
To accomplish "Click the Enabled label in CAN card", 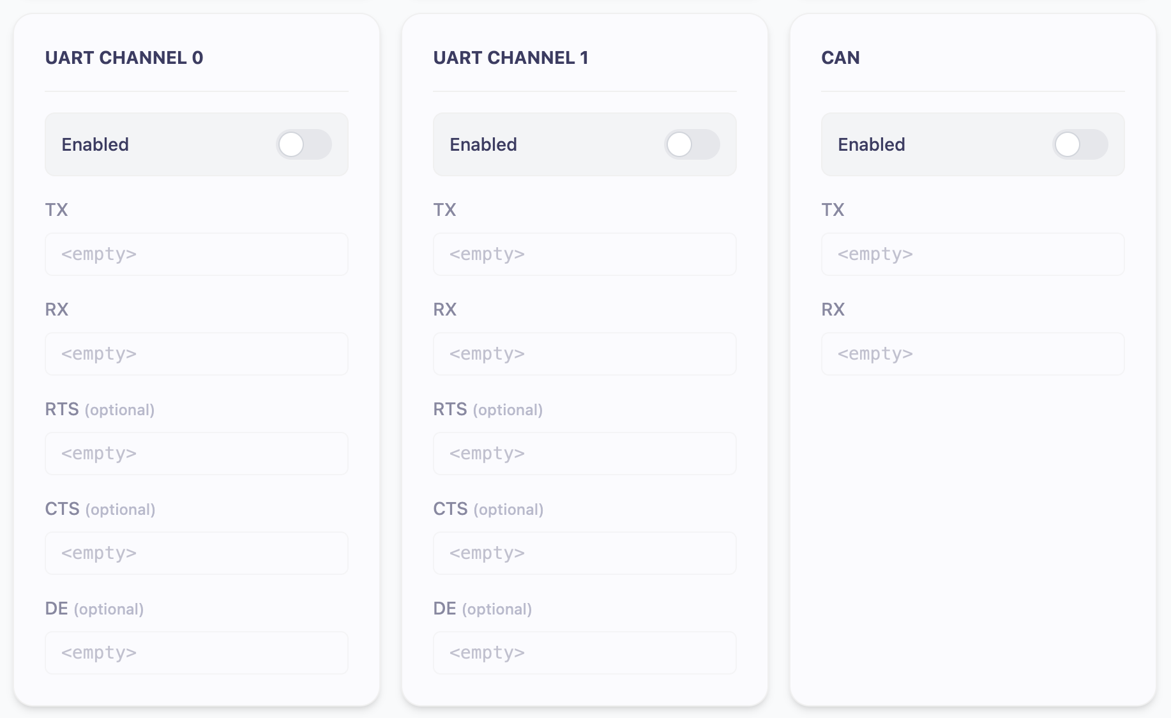I will pyautogui.click(x=872, y=144).
